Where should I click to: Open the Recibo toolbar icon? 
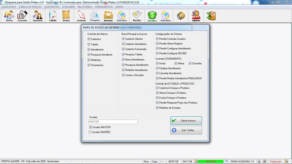(x=137, y=16)
